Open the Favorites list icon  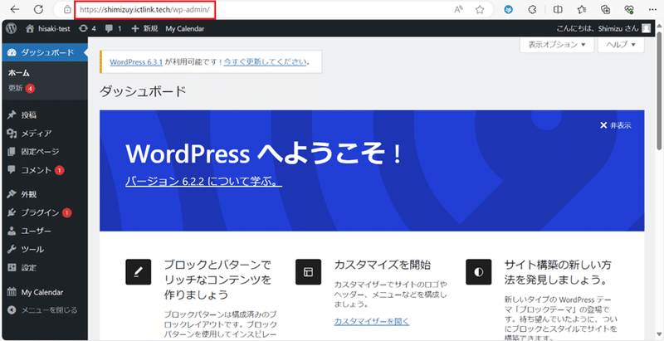click(x=582, y=9)
